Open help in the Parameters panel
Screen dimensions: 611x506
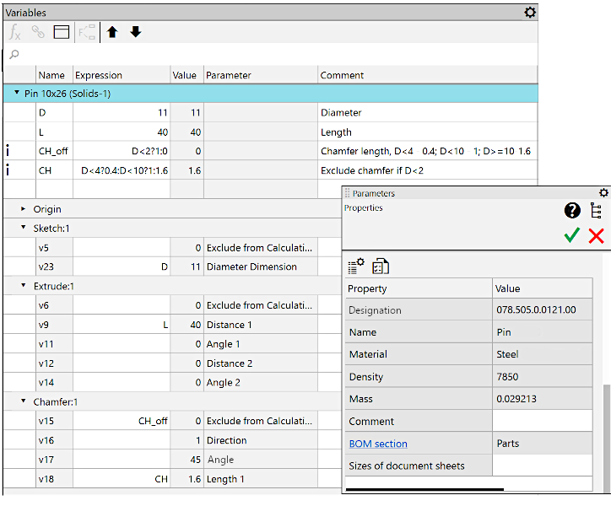572,212
